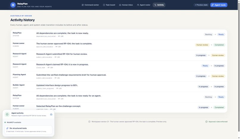Click 'Submitted the verified challenge requirements brief' entry

[x=71, y=75]
